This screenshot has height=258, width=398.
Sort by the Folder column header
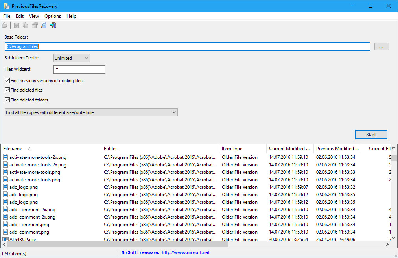click(x=160, y=149)
